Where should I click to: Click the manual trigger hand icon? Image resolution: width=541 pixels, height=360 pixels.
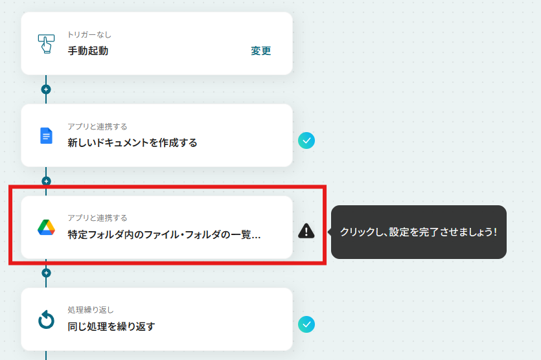(46, 44)
